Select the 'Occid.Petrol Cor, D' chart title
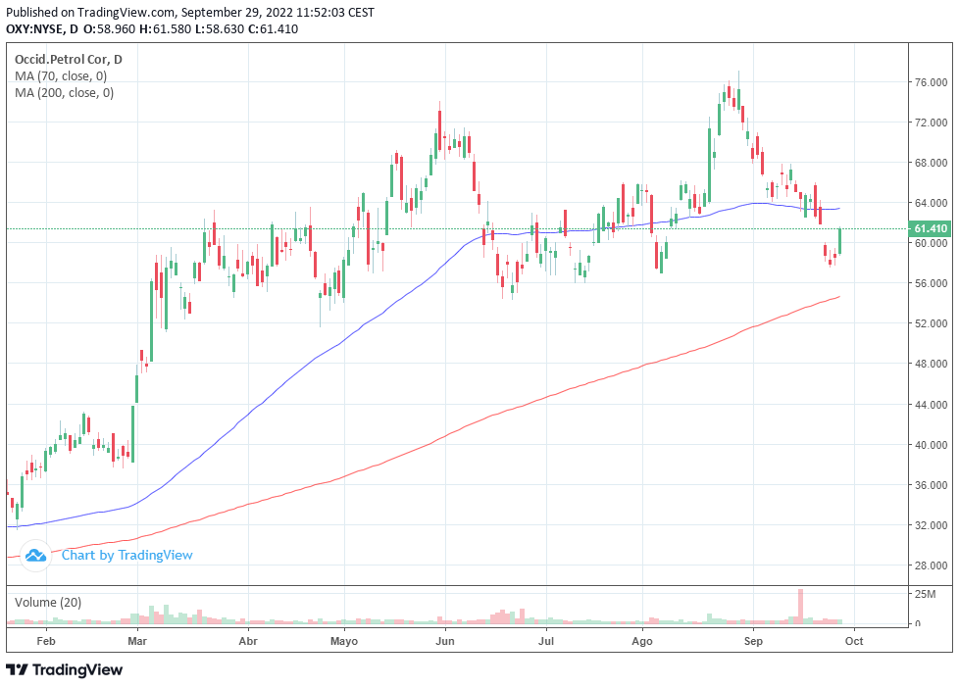This screenshot has height=688, width=959. point(68,60)
